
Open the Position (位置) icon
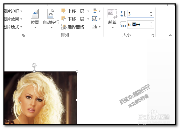pyautogui.click(x=35, y=14)
